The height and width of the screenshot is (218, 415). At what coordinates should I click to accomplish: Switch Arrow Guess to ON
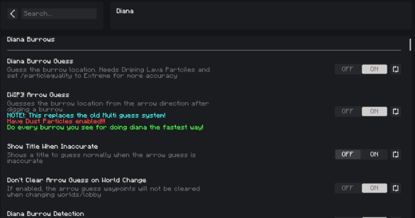coord(374,111)
